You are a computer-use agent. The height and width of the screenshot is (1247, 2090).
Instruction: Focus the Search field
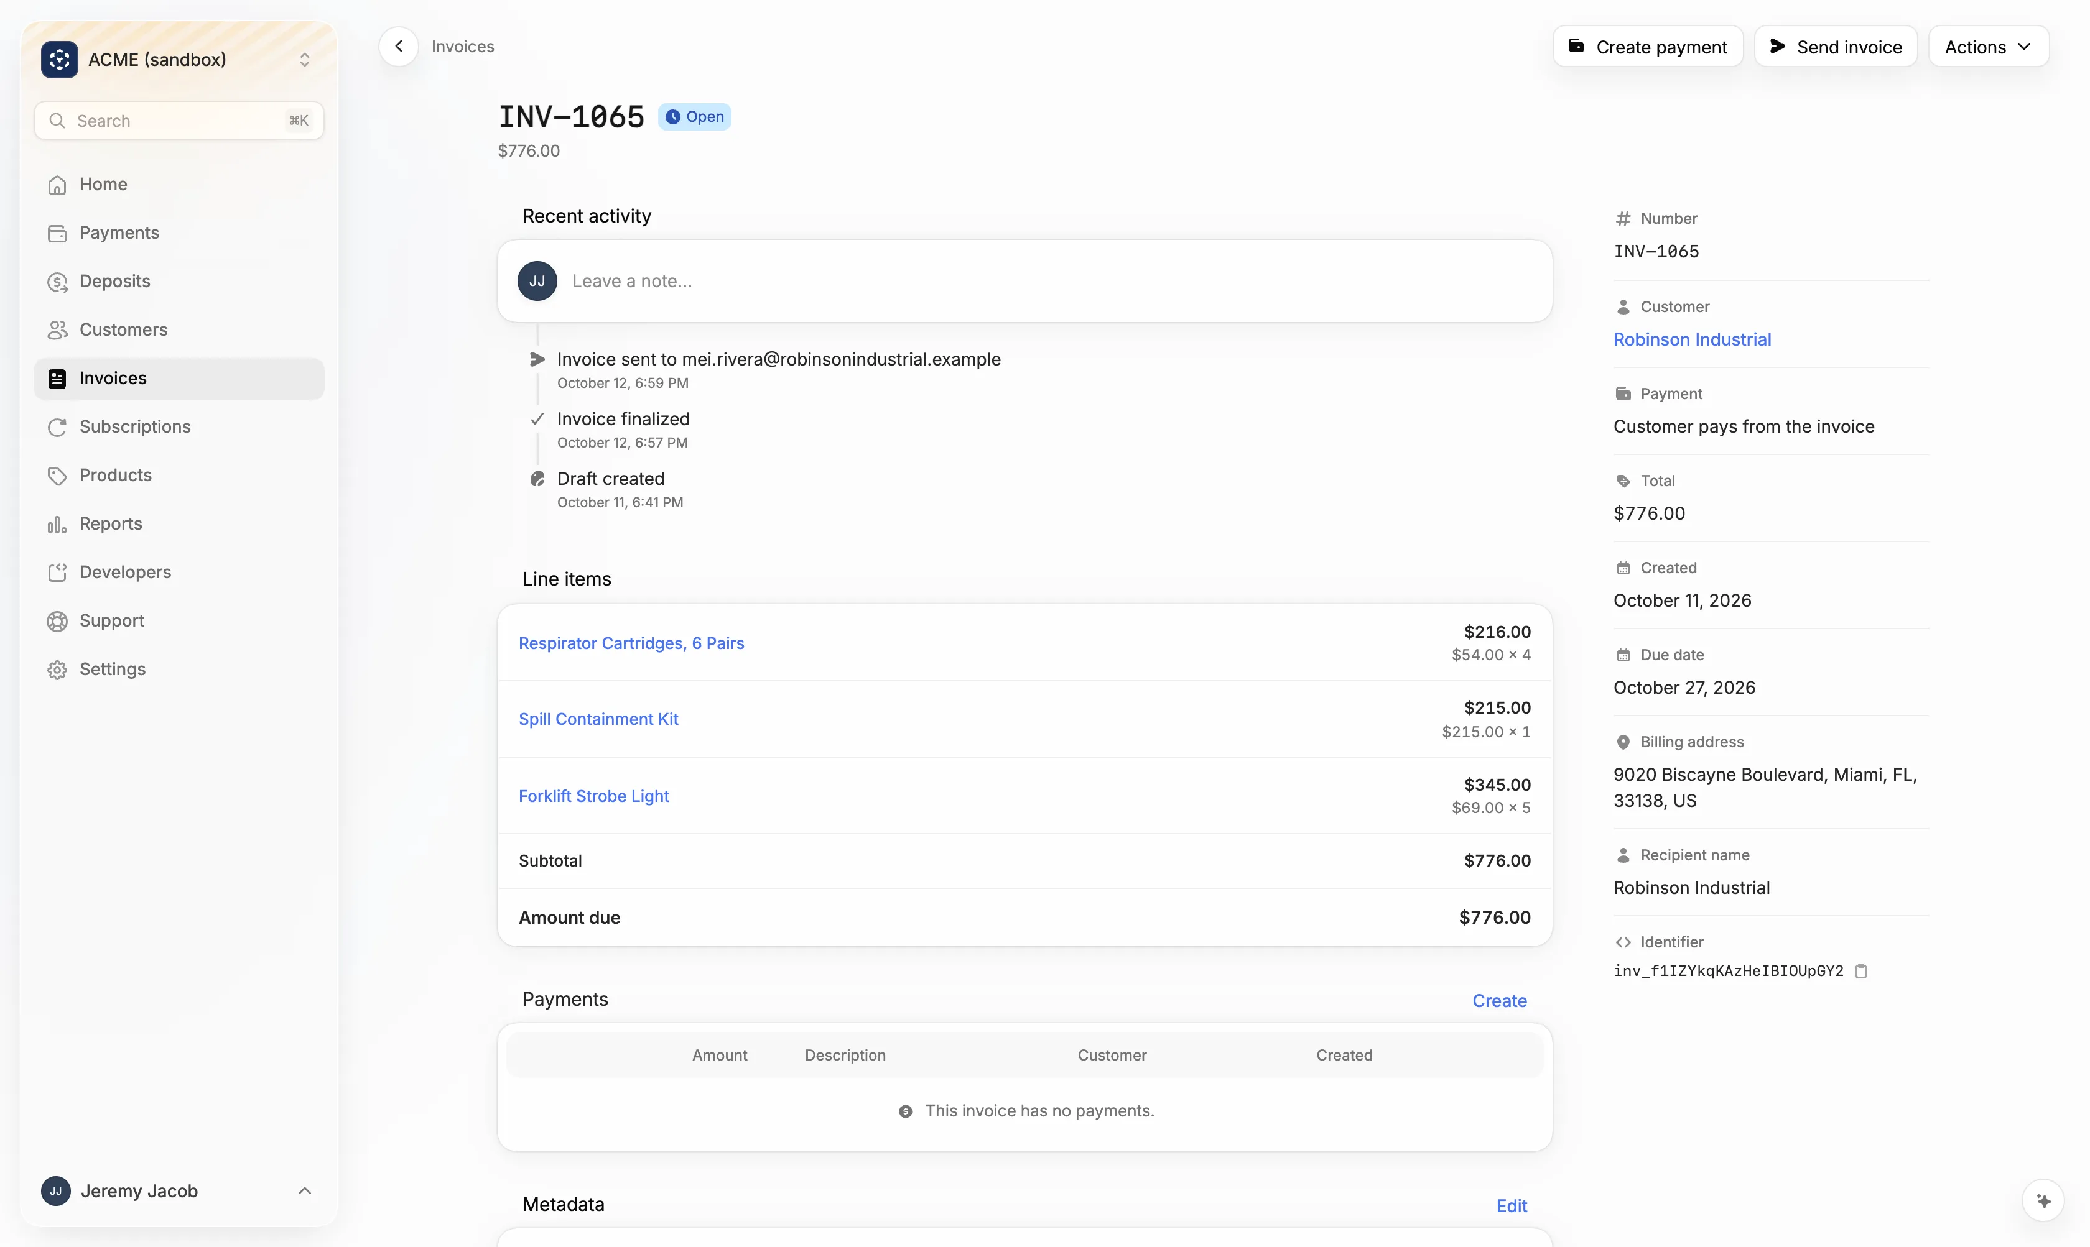pyautogui.click(x=179, y=121)
